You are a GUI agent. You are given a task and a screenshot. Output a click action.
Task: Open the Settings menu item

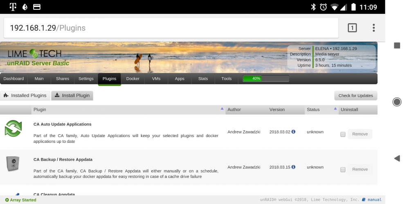[x=86, y=79]
